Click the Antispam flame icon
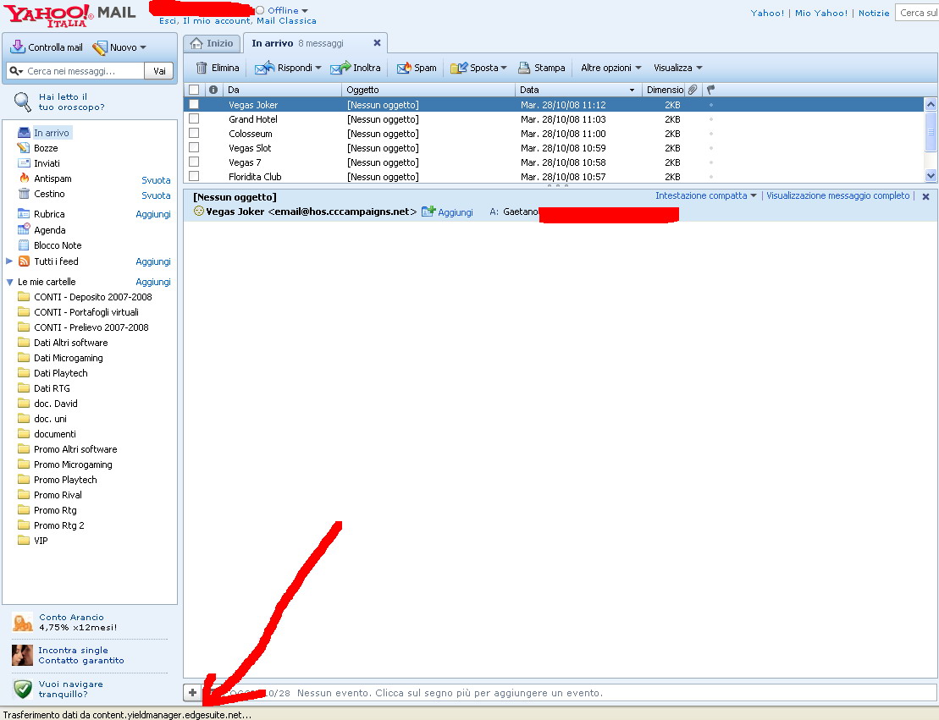The width and height of the screenshot is (939, 720). pyautogui.click(x=24, y=178)
